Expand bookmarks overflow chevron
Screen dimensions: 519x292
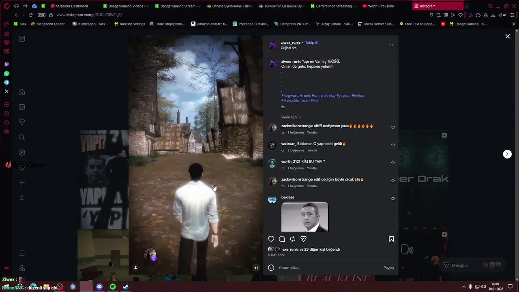(514, 24)
